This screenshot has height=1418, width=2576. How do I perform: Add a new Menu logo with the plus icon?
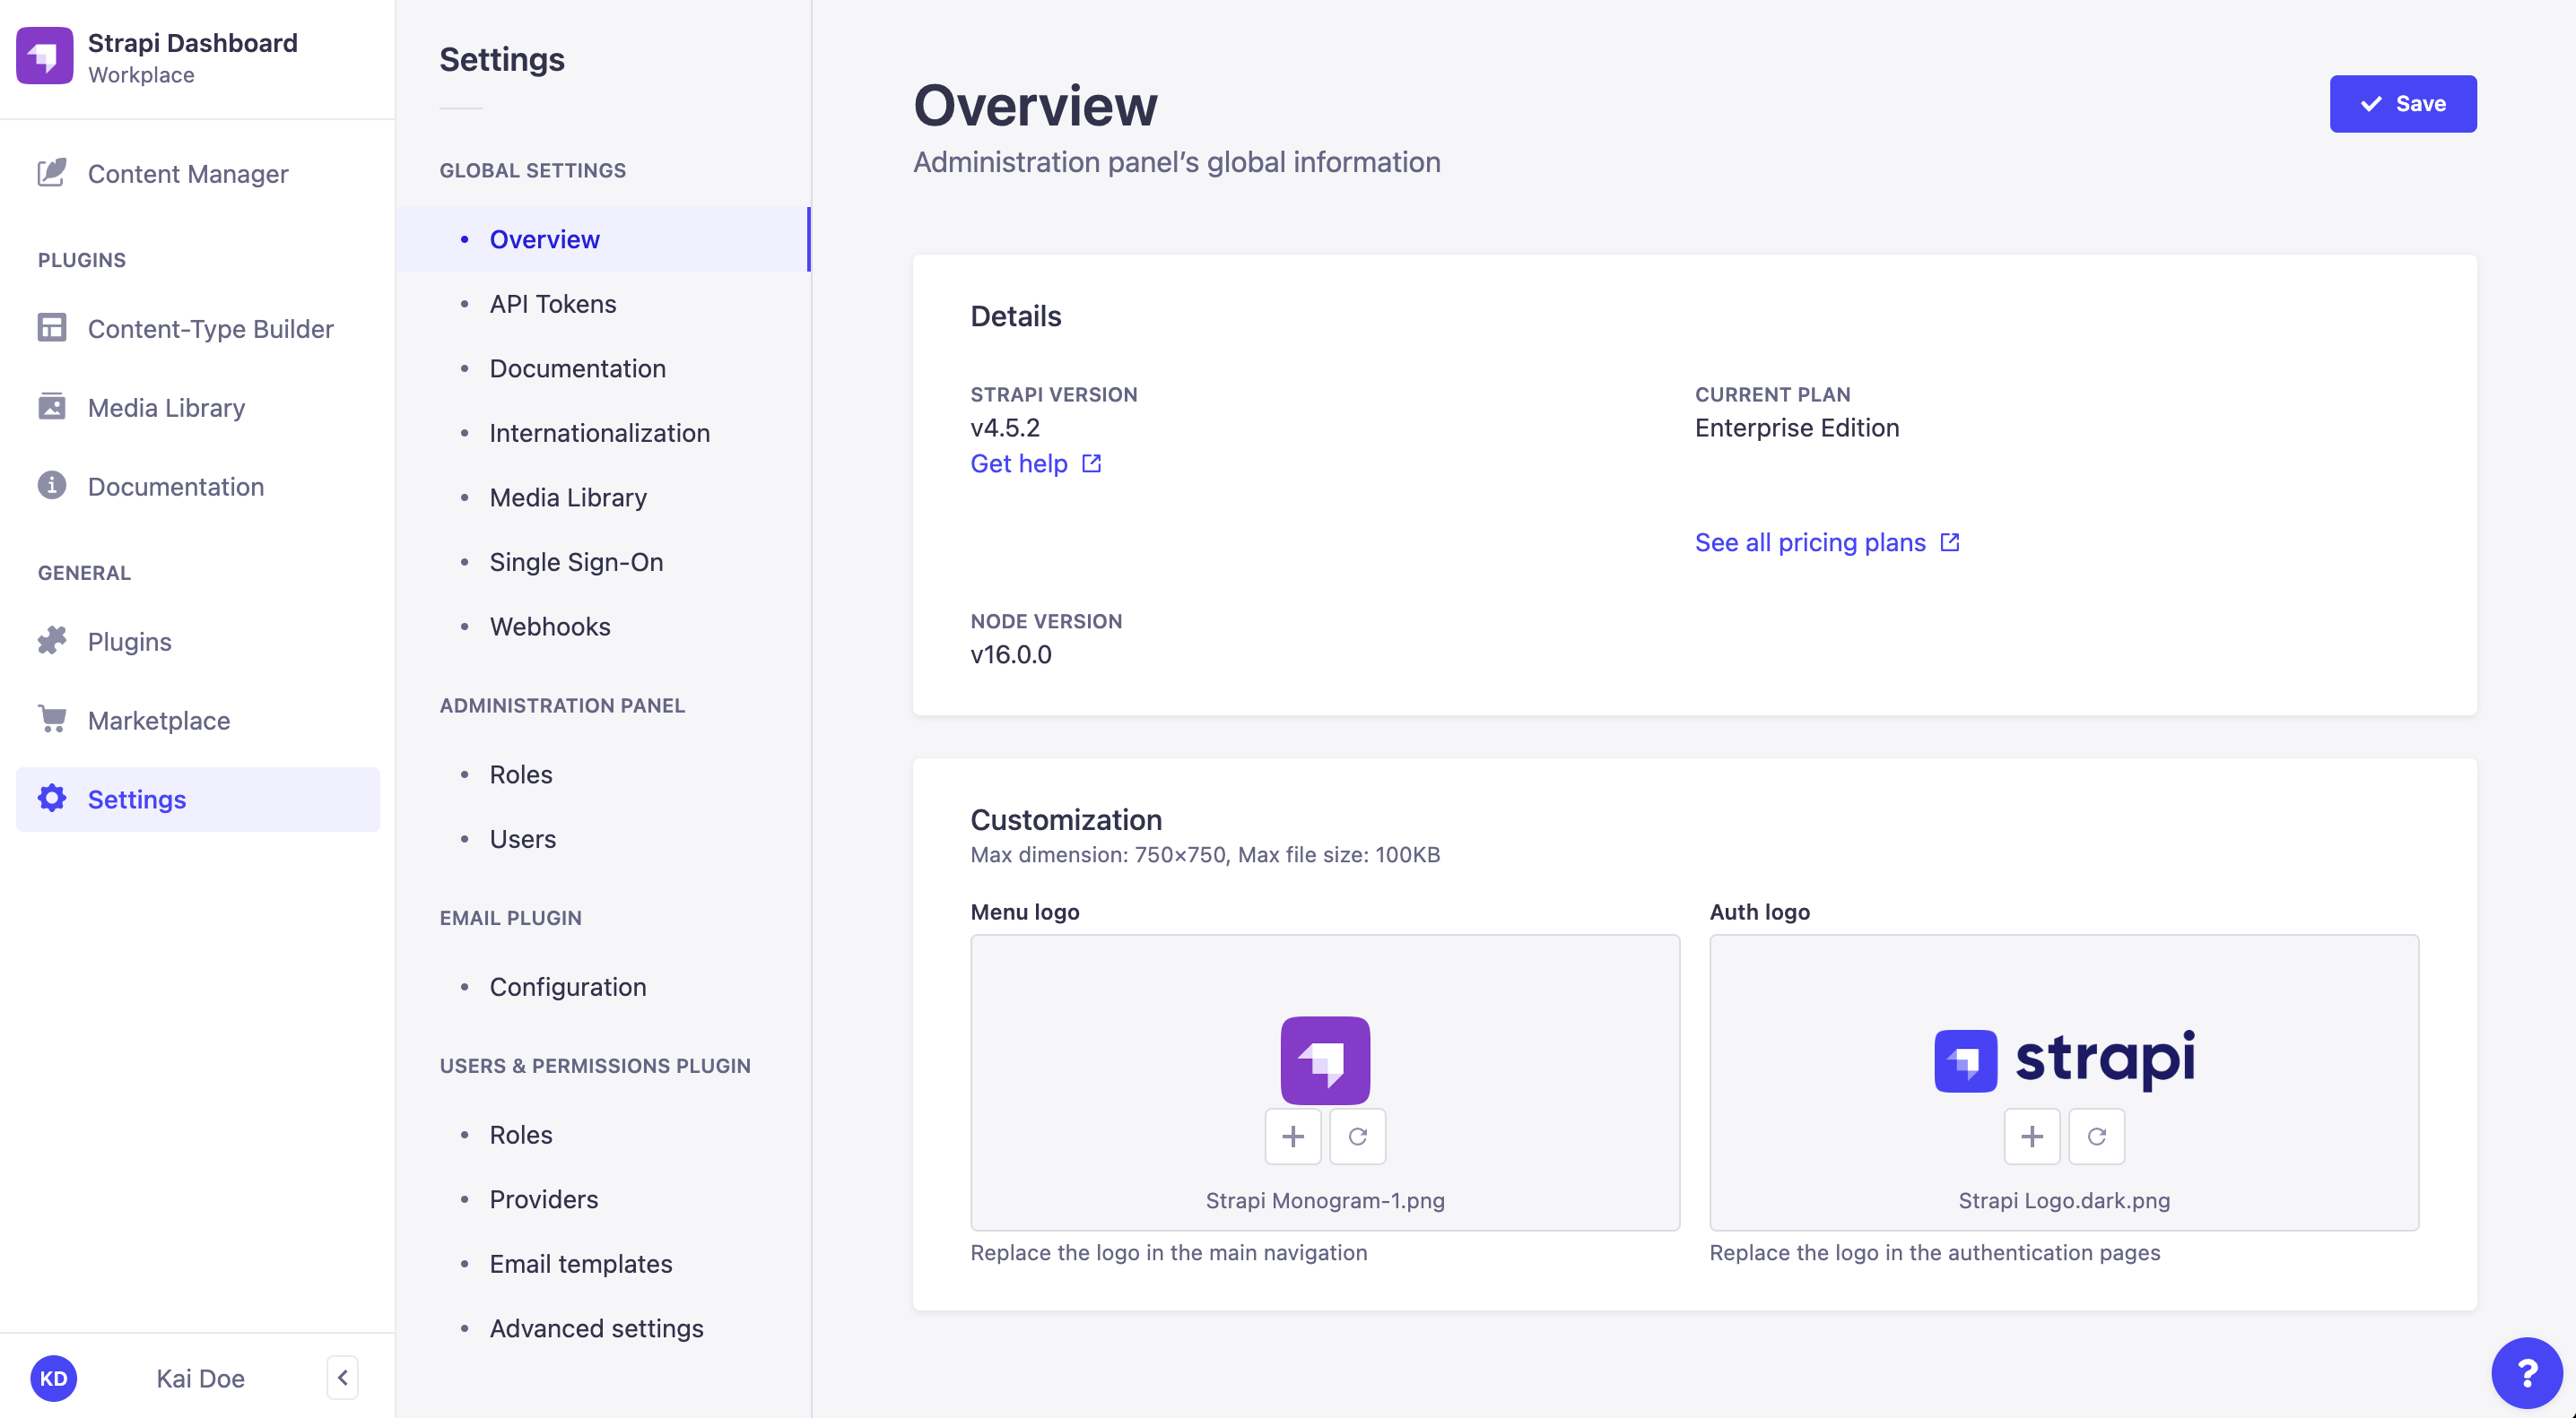[x=1293, y=1137]
